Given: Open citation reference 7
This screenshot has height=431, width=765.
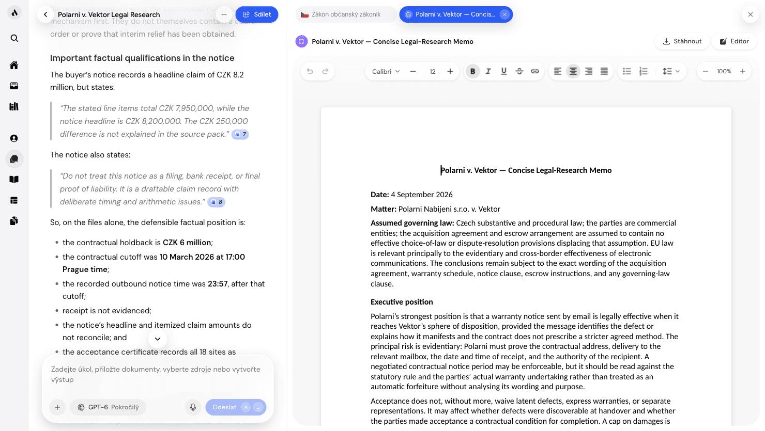Looking at the screenshot, I should click(240, 134).
